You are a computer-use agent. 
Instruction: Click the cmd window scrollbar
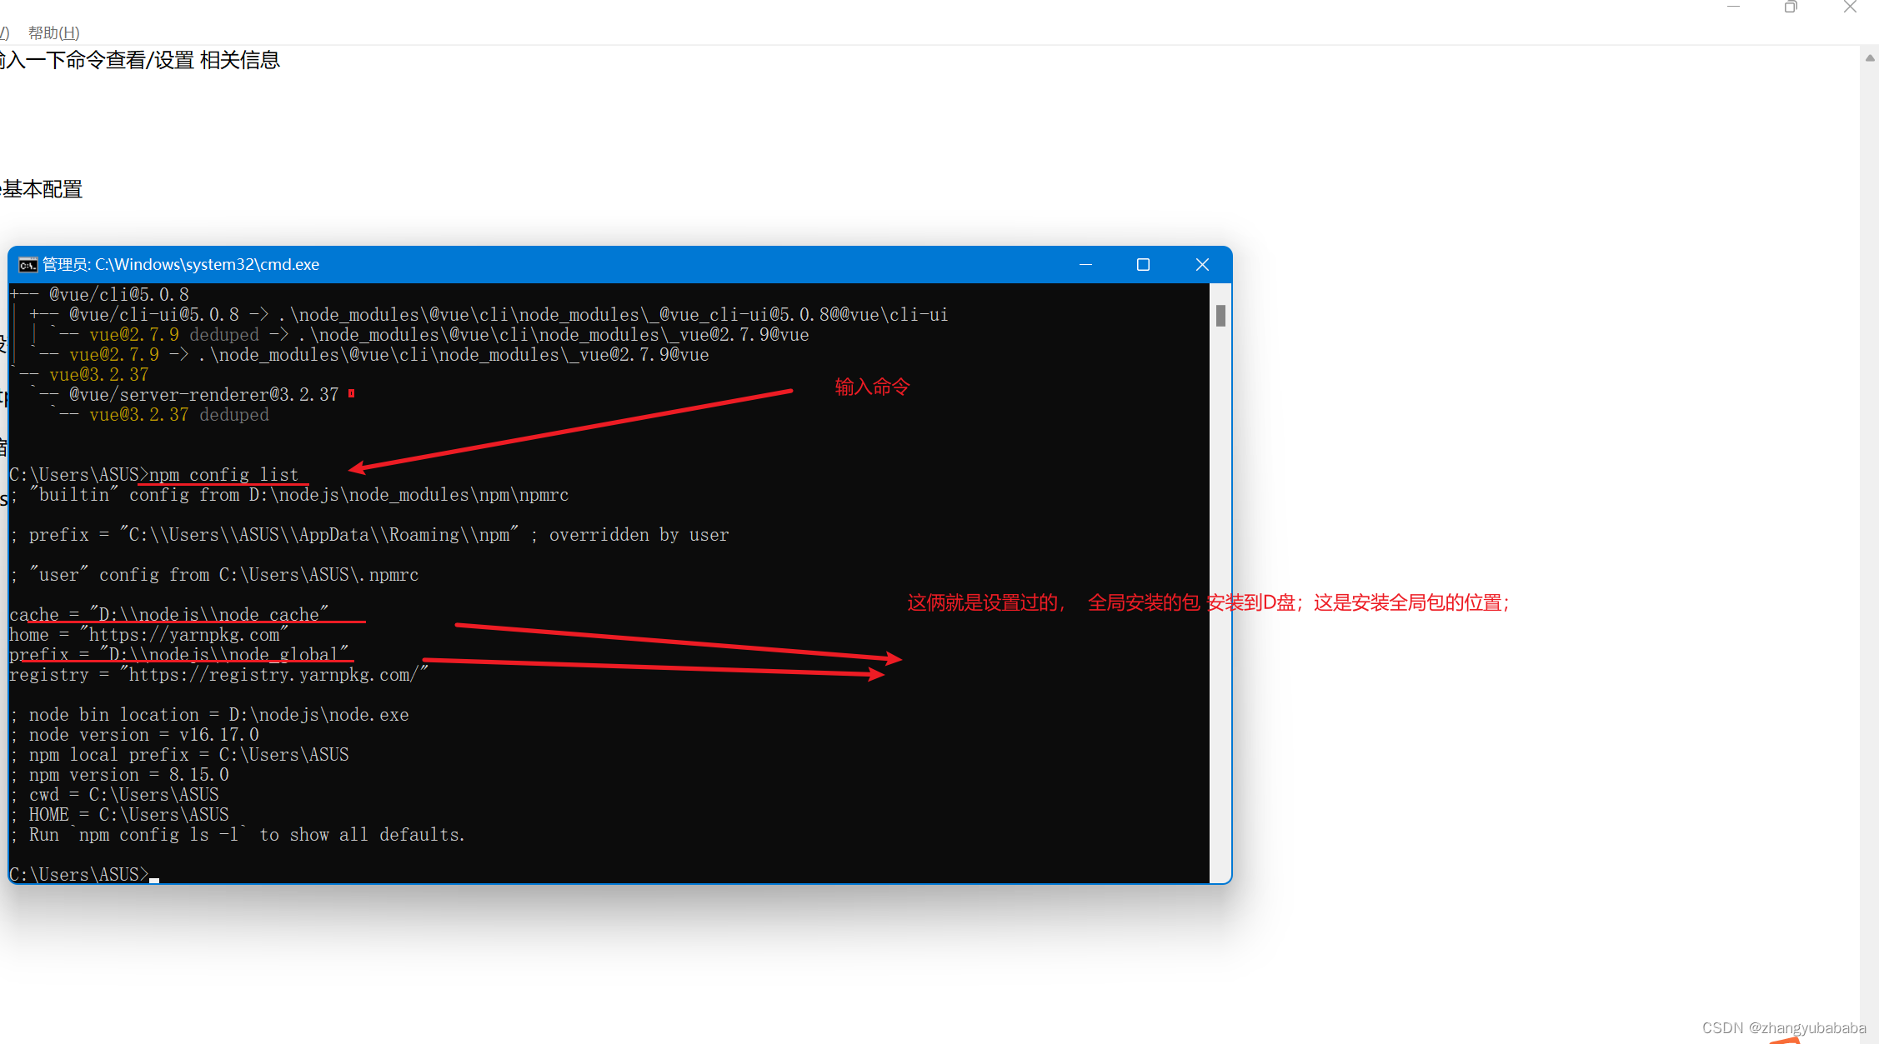(1220, 319)
